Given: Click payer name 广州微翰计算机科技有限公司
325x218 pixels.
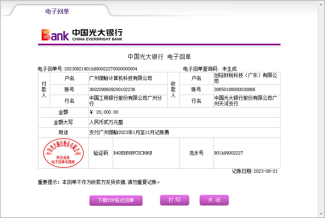Looking at the screenshot, I should pos(120,78).
